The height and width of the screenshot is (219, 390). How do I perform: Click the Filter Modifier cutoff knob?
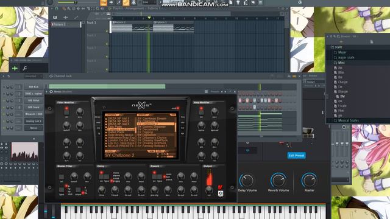click(66, 125)
